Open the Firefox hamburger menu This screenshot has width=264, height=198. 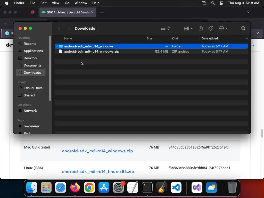258,23
